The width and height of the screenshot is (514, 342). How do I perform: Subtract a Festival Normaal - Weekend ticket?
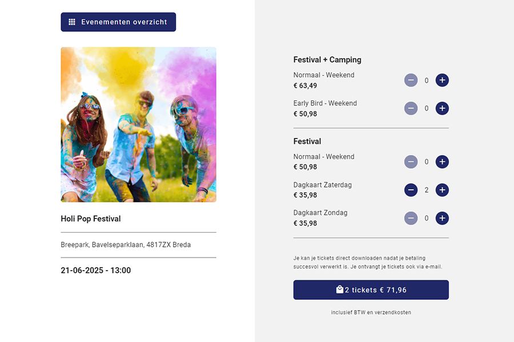[x=411, y=162]
